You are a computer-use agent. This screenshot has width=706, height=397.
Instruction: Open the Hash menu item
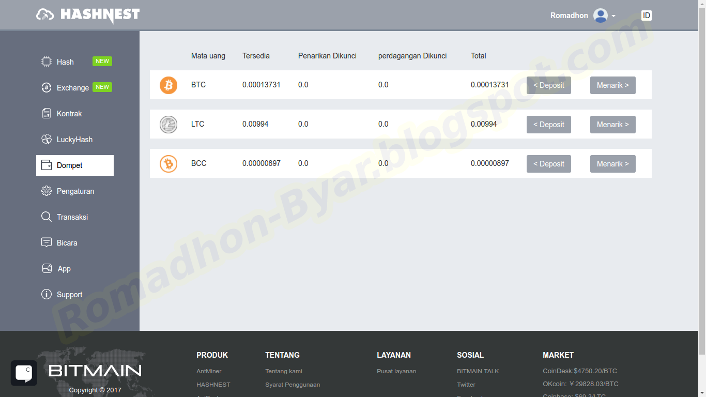coord(75,62)
